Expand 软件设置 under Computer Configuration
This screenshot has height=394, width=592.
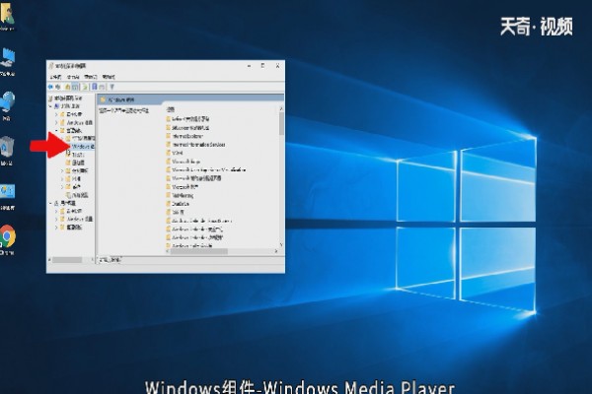tap(56, 114)
